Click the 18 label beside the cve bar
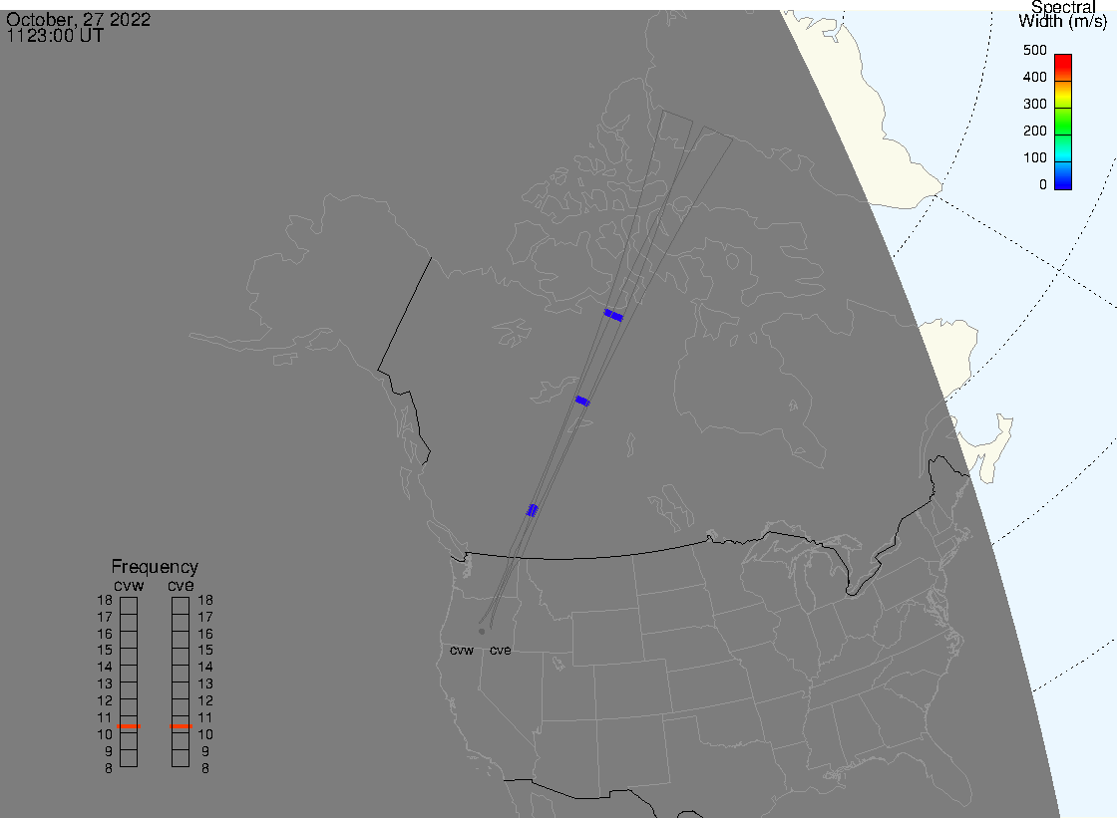 point(205,600)
